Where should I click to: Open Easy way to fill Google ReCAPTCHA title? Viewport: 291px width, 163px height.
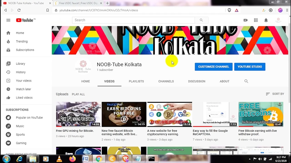point(210,132)
